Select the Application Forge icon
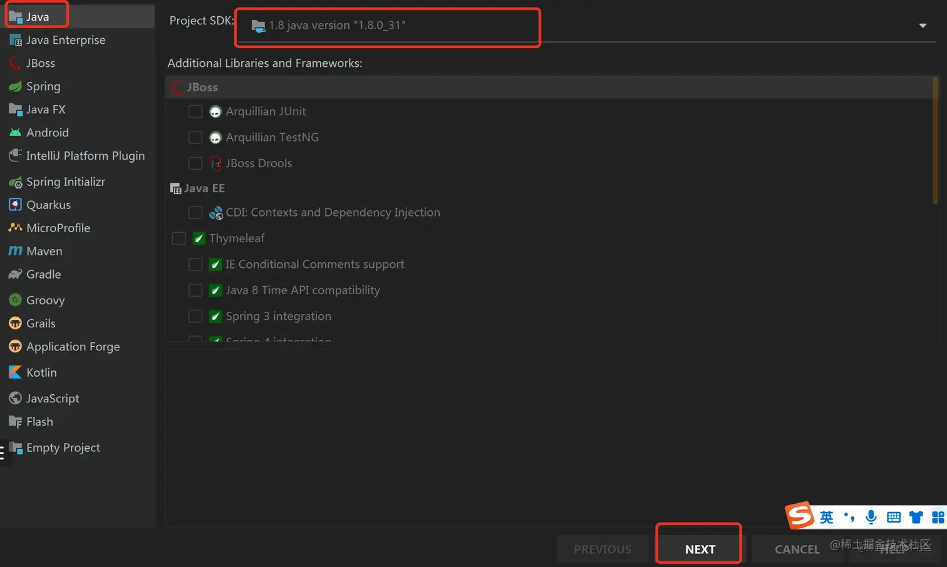This screenshot has width=947, height=567. point(15,347)
